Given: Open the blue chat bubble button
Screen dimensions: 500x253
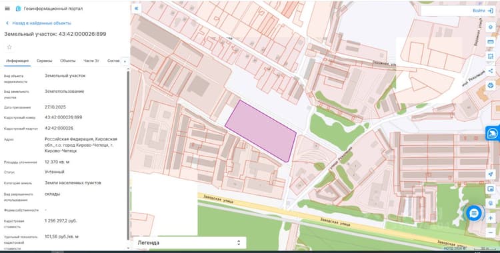Looking at the screenshot, I should 474,213.
